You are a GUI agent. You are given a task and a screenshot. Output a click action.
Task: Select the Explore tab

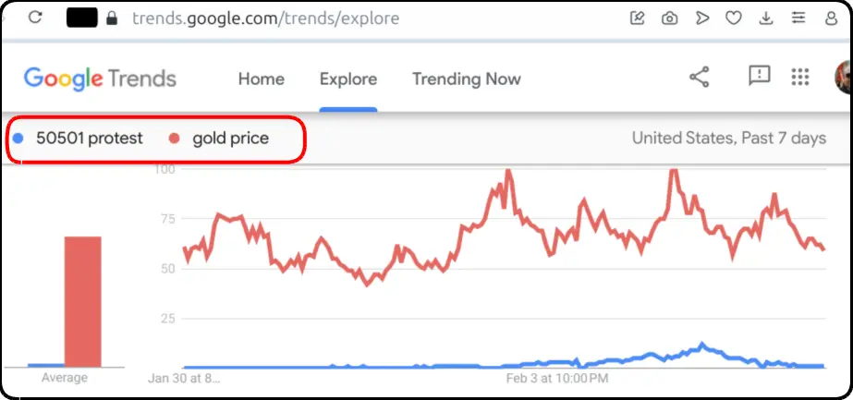[x=348, y=79]
